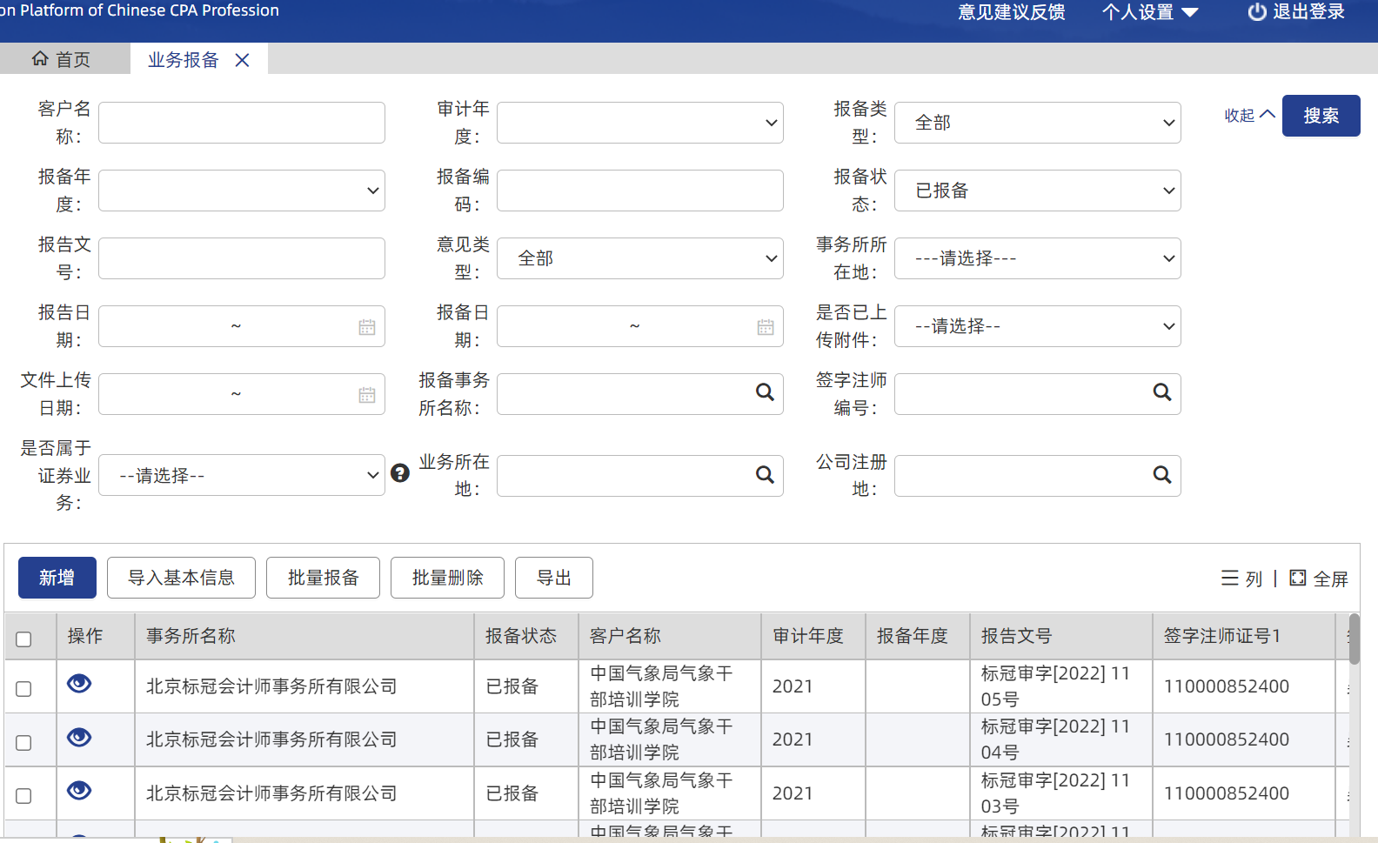
Task: Open the 个人设置 menu
Action: tap(1150, 12)
